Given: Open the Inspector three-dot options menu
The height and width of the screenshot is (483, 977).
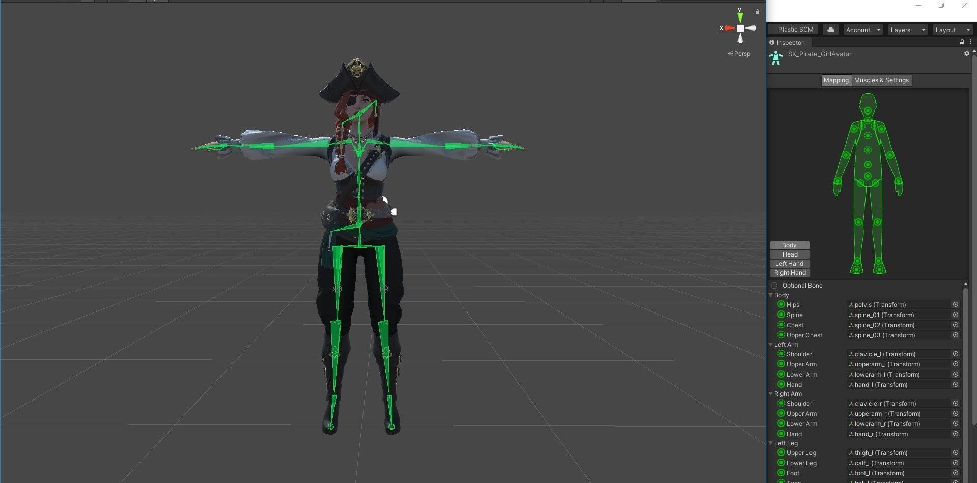Looking at the screenshot, I should pyautogui.click(x=970, y=42).
